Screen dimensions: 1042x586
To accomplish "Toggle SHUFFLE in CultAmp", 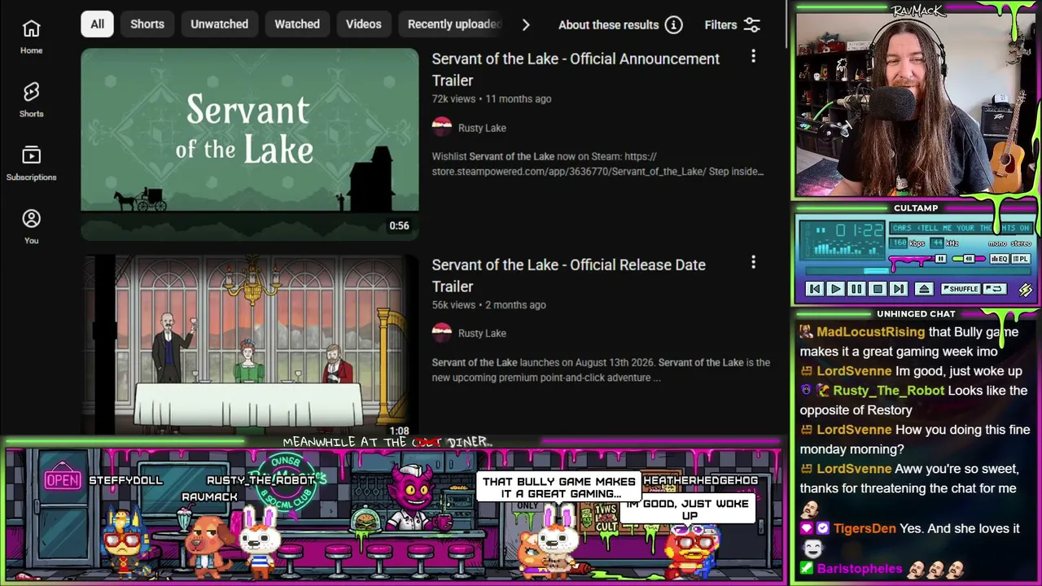I will click(961, 289).
